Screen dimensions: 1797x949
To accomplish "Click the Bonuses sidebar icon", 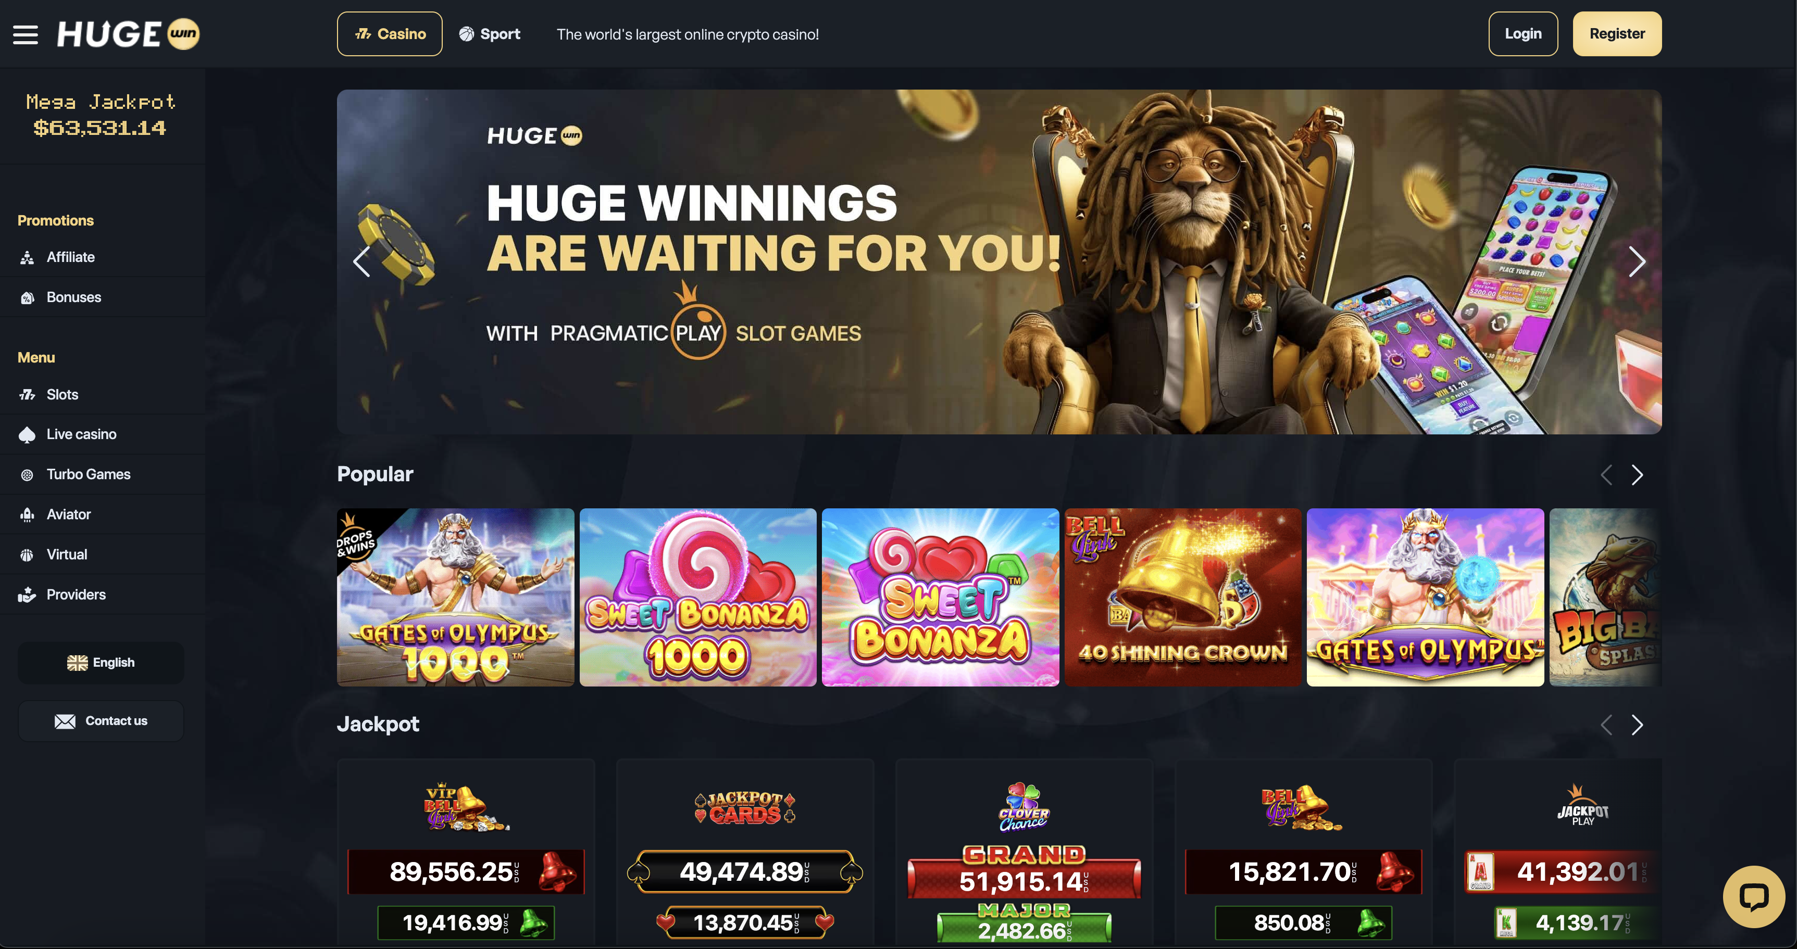I will [27, 298].
